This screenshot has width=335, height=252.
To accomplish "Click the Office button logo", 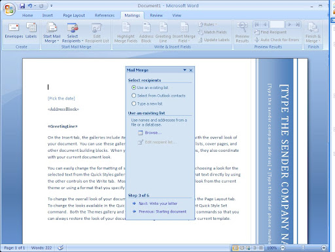I will tap(9, 9).
